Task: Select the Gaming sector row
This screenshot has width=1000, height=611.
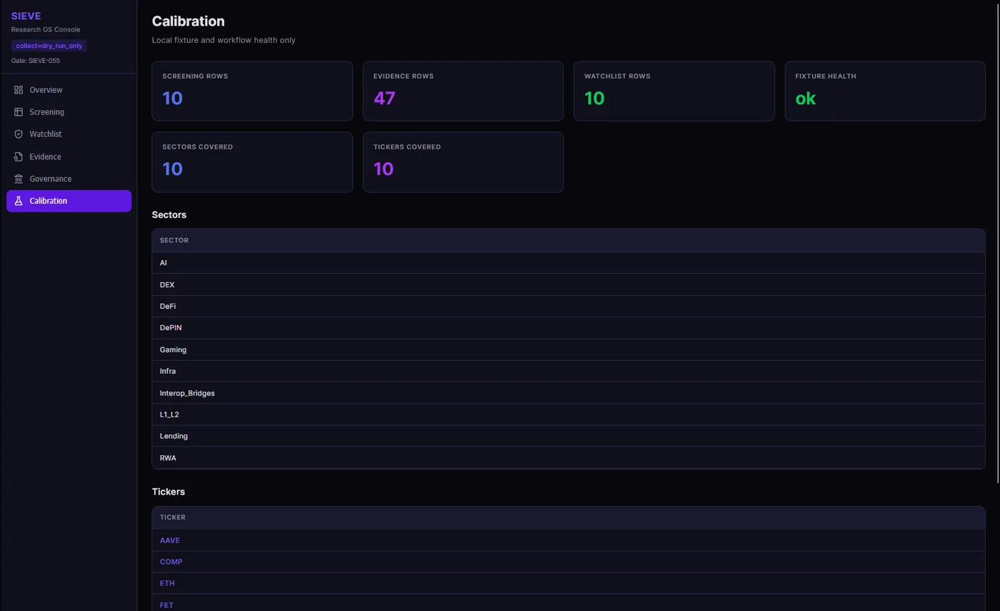Action: (x=569, y=349)
